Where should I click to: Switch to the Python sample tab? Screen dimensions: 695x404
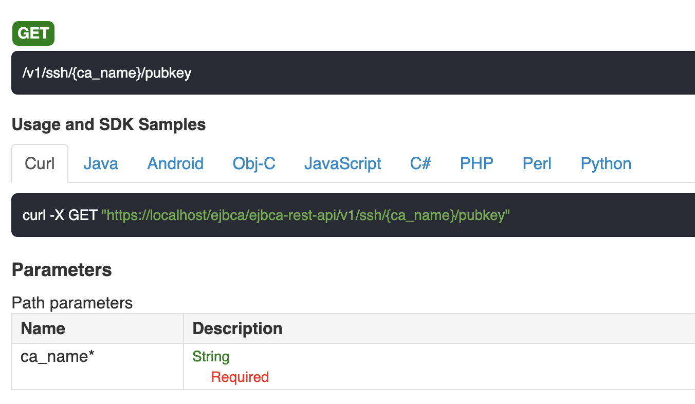606,163
